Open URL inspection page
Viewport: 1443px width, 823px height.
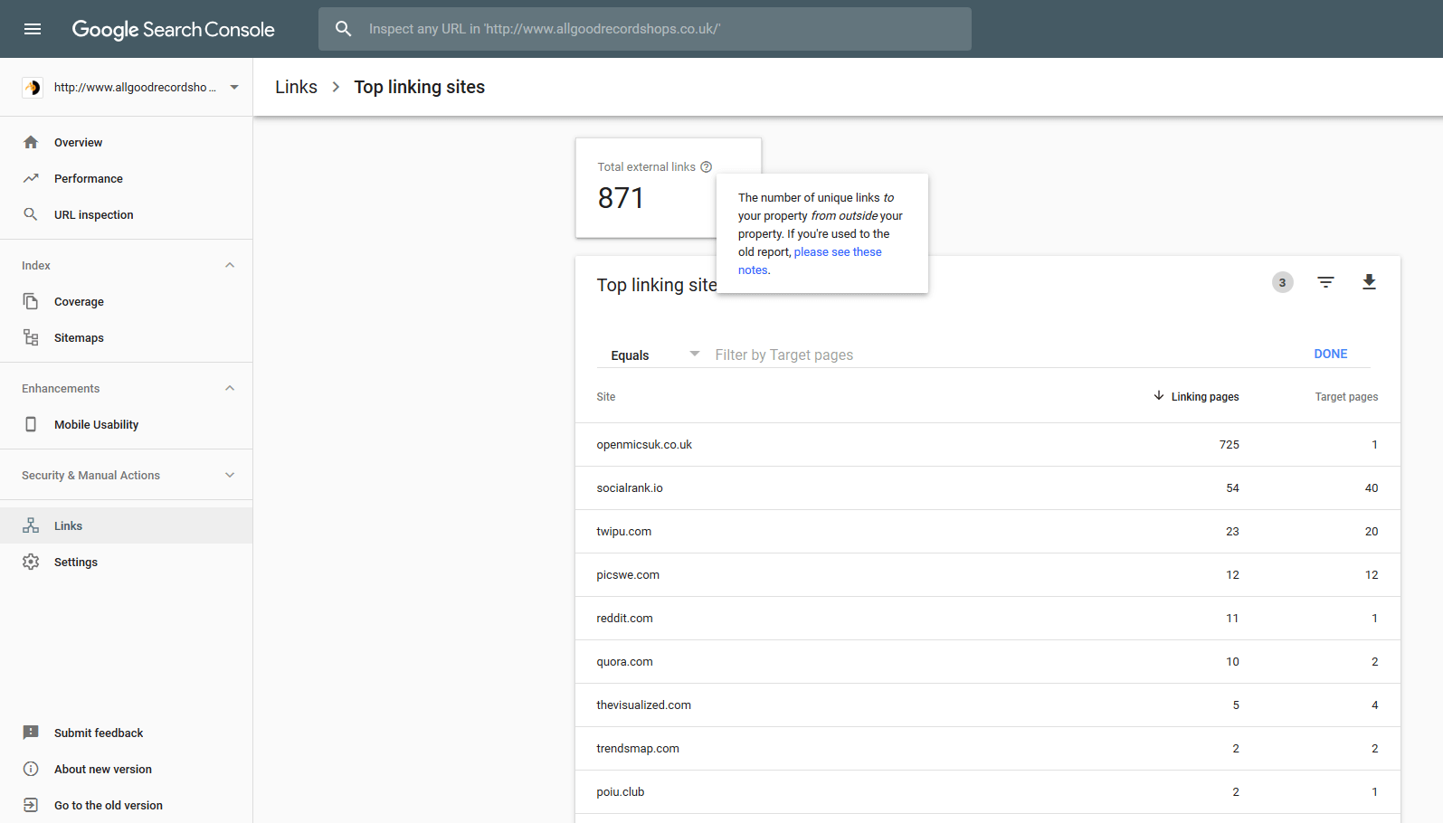click(126, 214)
